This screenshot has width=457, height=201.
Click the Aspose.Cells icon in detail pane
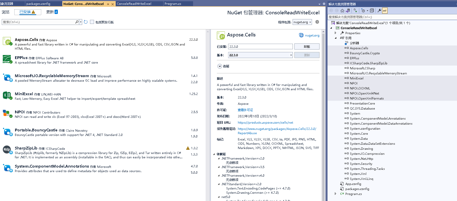[x=221, y=35]
